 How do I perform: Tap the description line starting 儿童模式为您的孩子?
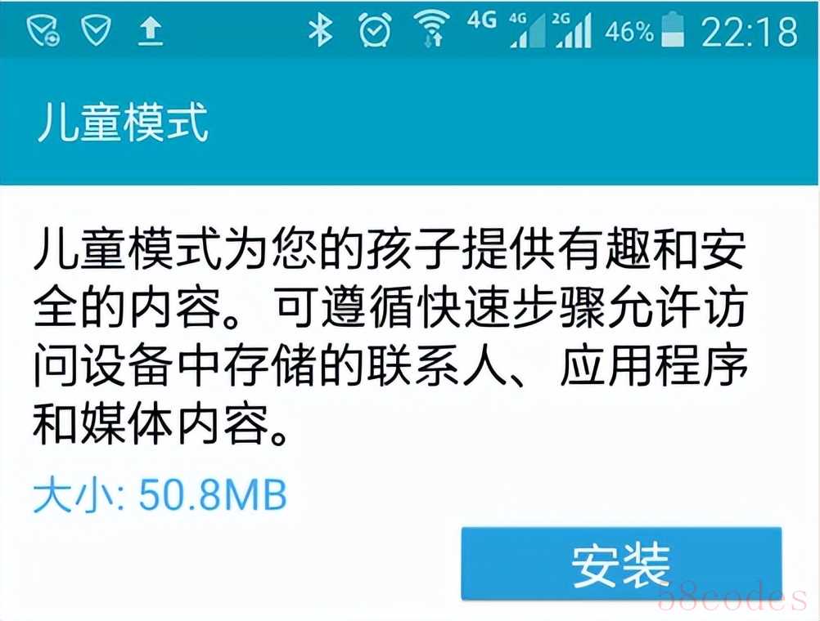[x=390, y=248]
